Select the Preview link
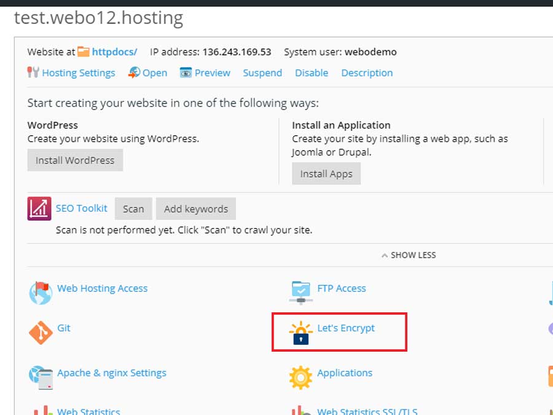The height and width of the screenshot is (415, 553). 212,73
